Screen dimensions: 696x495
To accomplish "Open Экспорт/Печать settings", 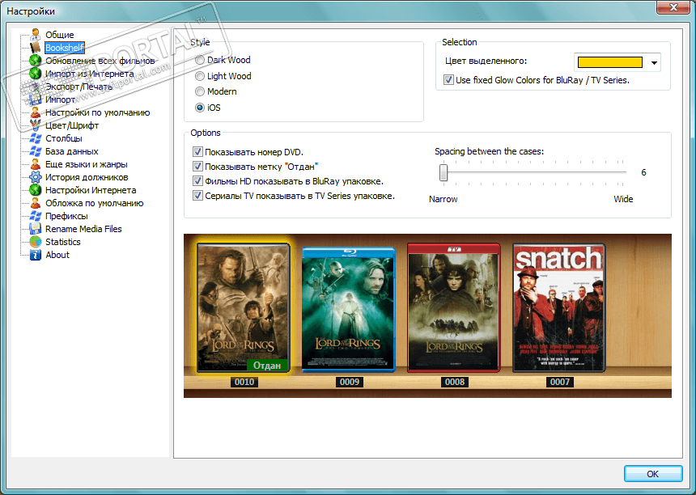I will pyautogui.click(x=79, y=87).
